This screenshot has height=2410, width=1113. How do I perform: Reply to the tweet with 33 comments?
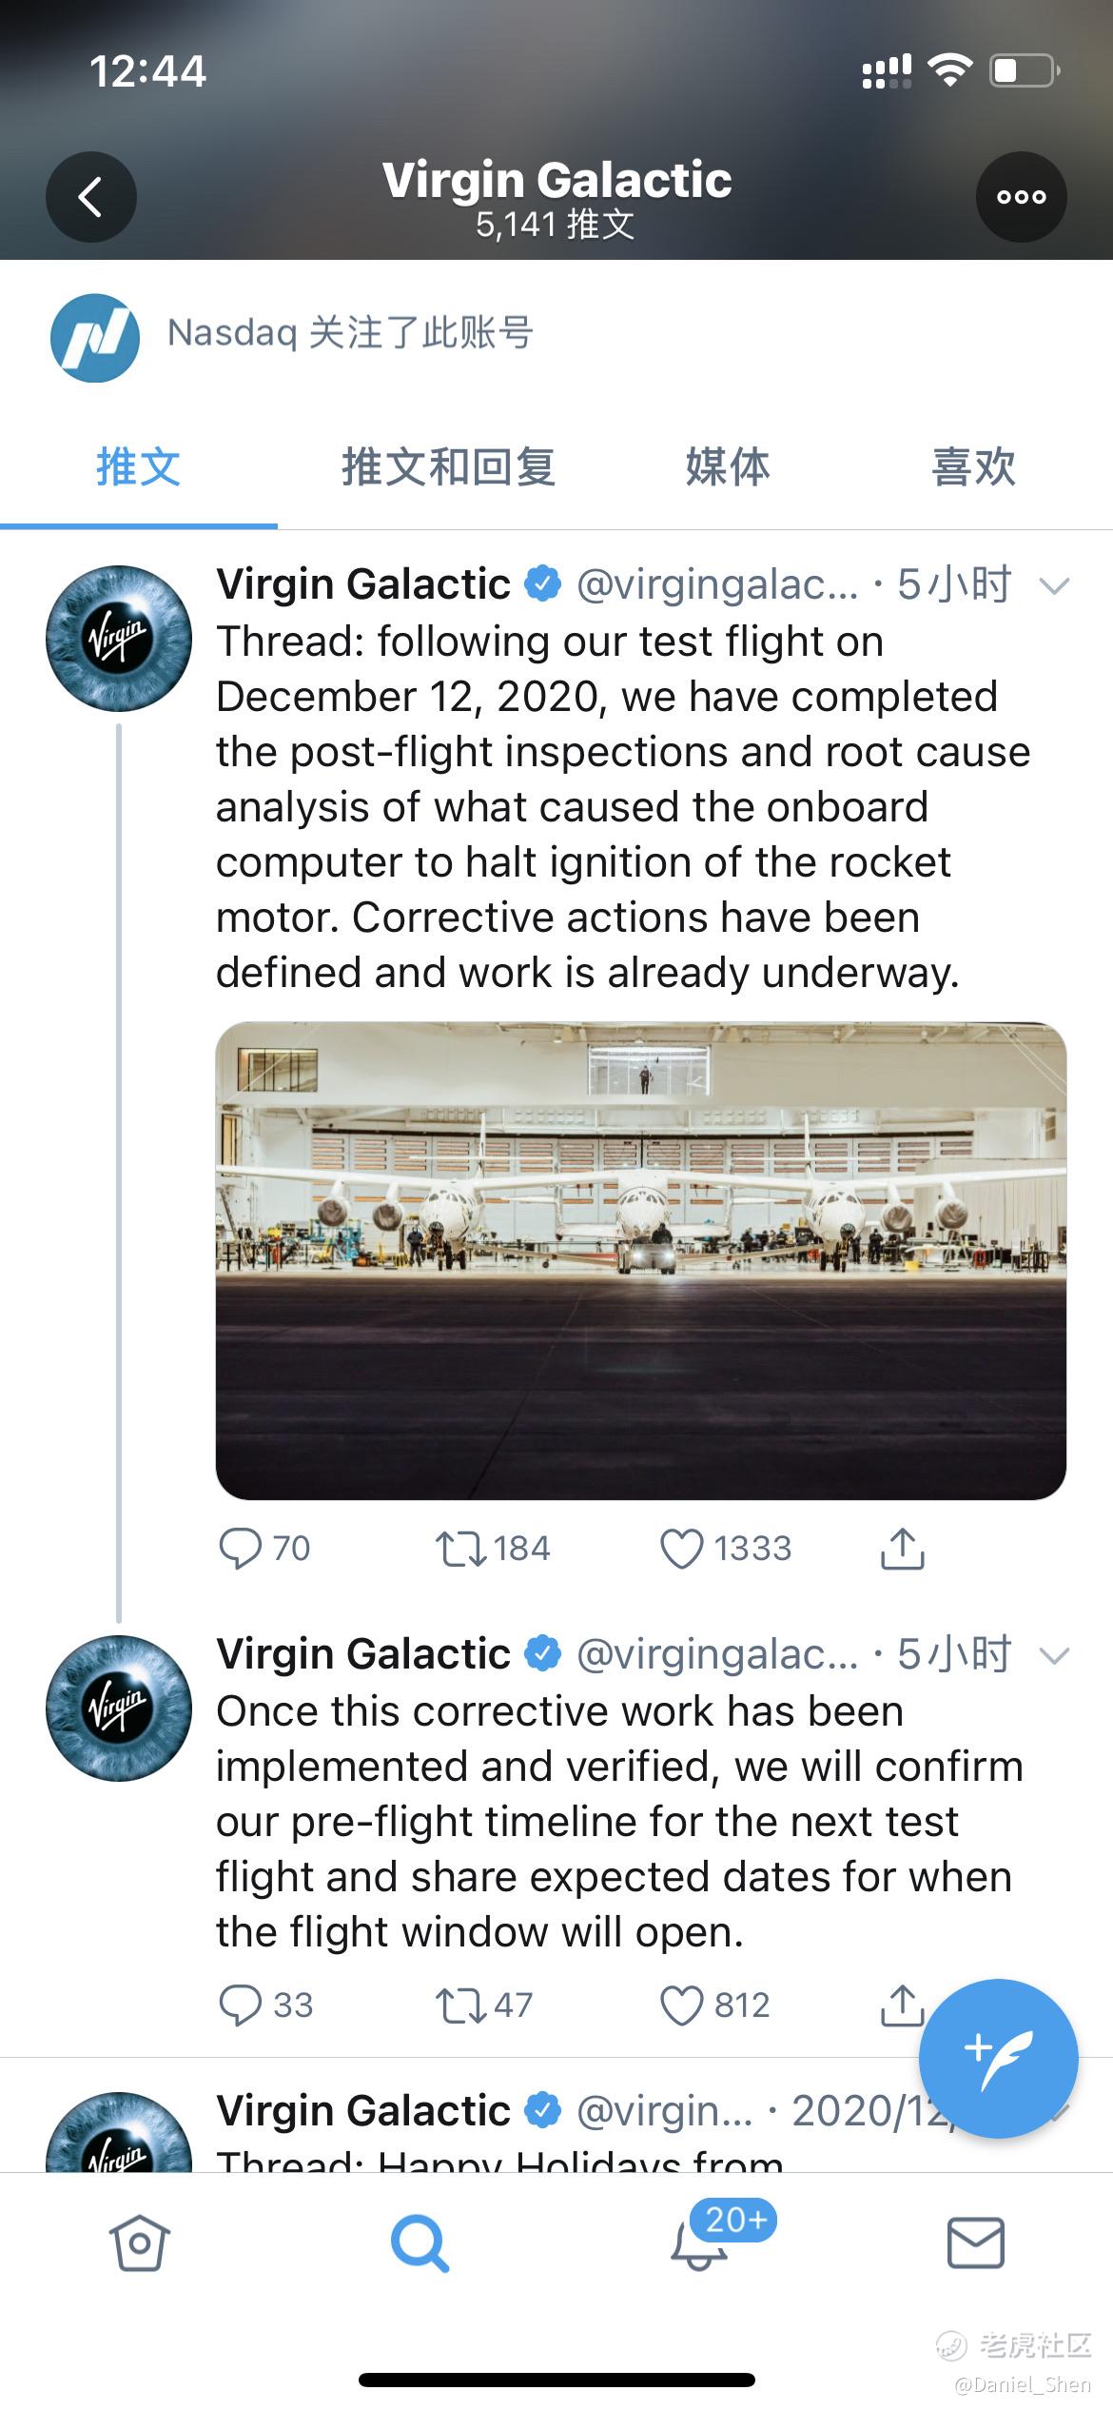tap(240, 2005)
